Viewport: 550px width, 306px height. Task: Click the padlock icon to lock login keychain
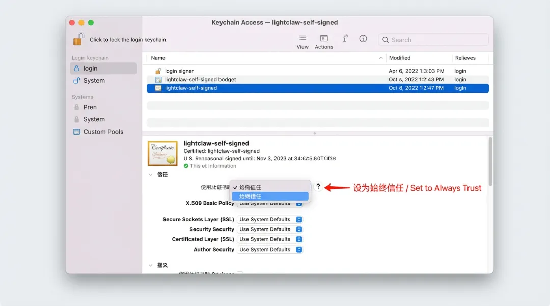point(78,39)
